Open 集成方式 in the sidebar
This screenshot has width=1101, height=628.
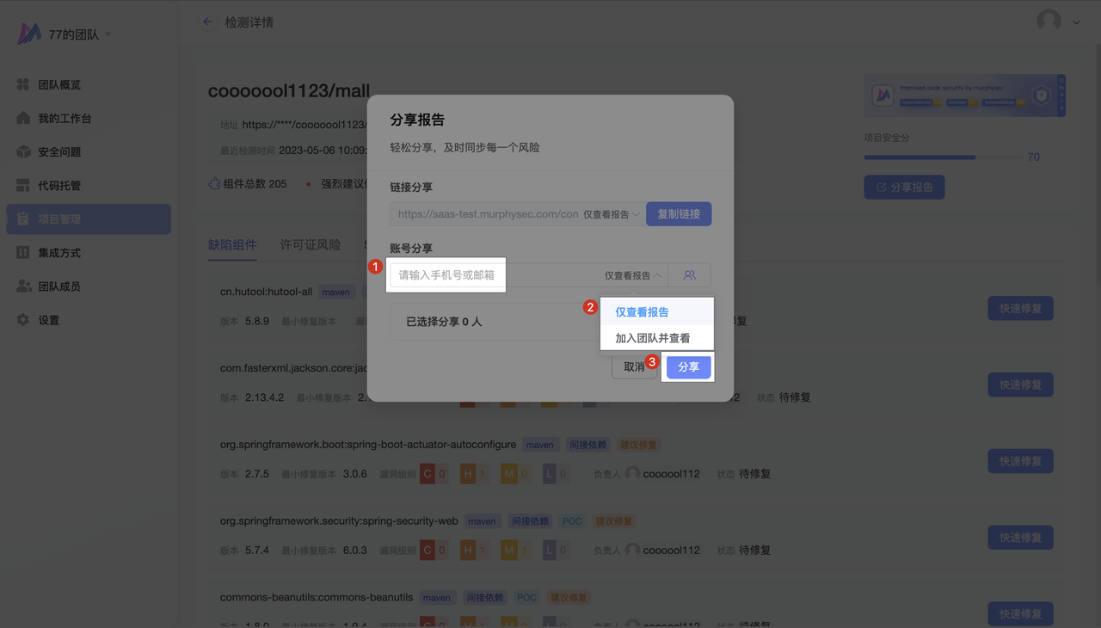click(x=59, y=253)
